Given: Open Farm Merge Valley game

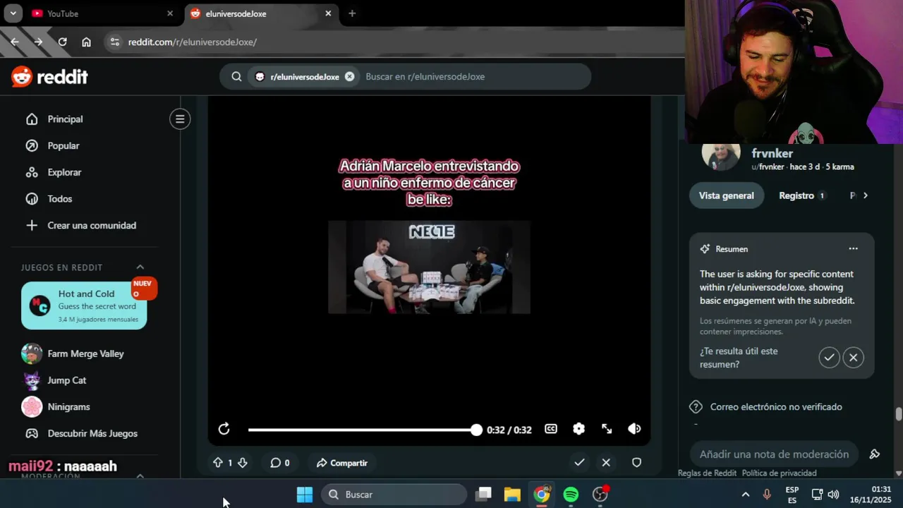Looking at the screenshot, I should point(85,353).
